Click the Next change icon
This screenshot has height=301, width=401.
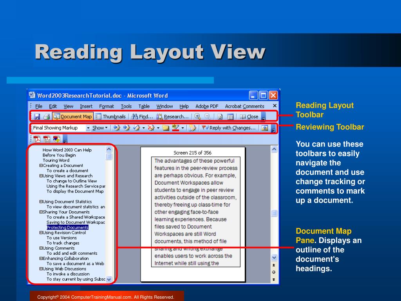coord(126,128)
